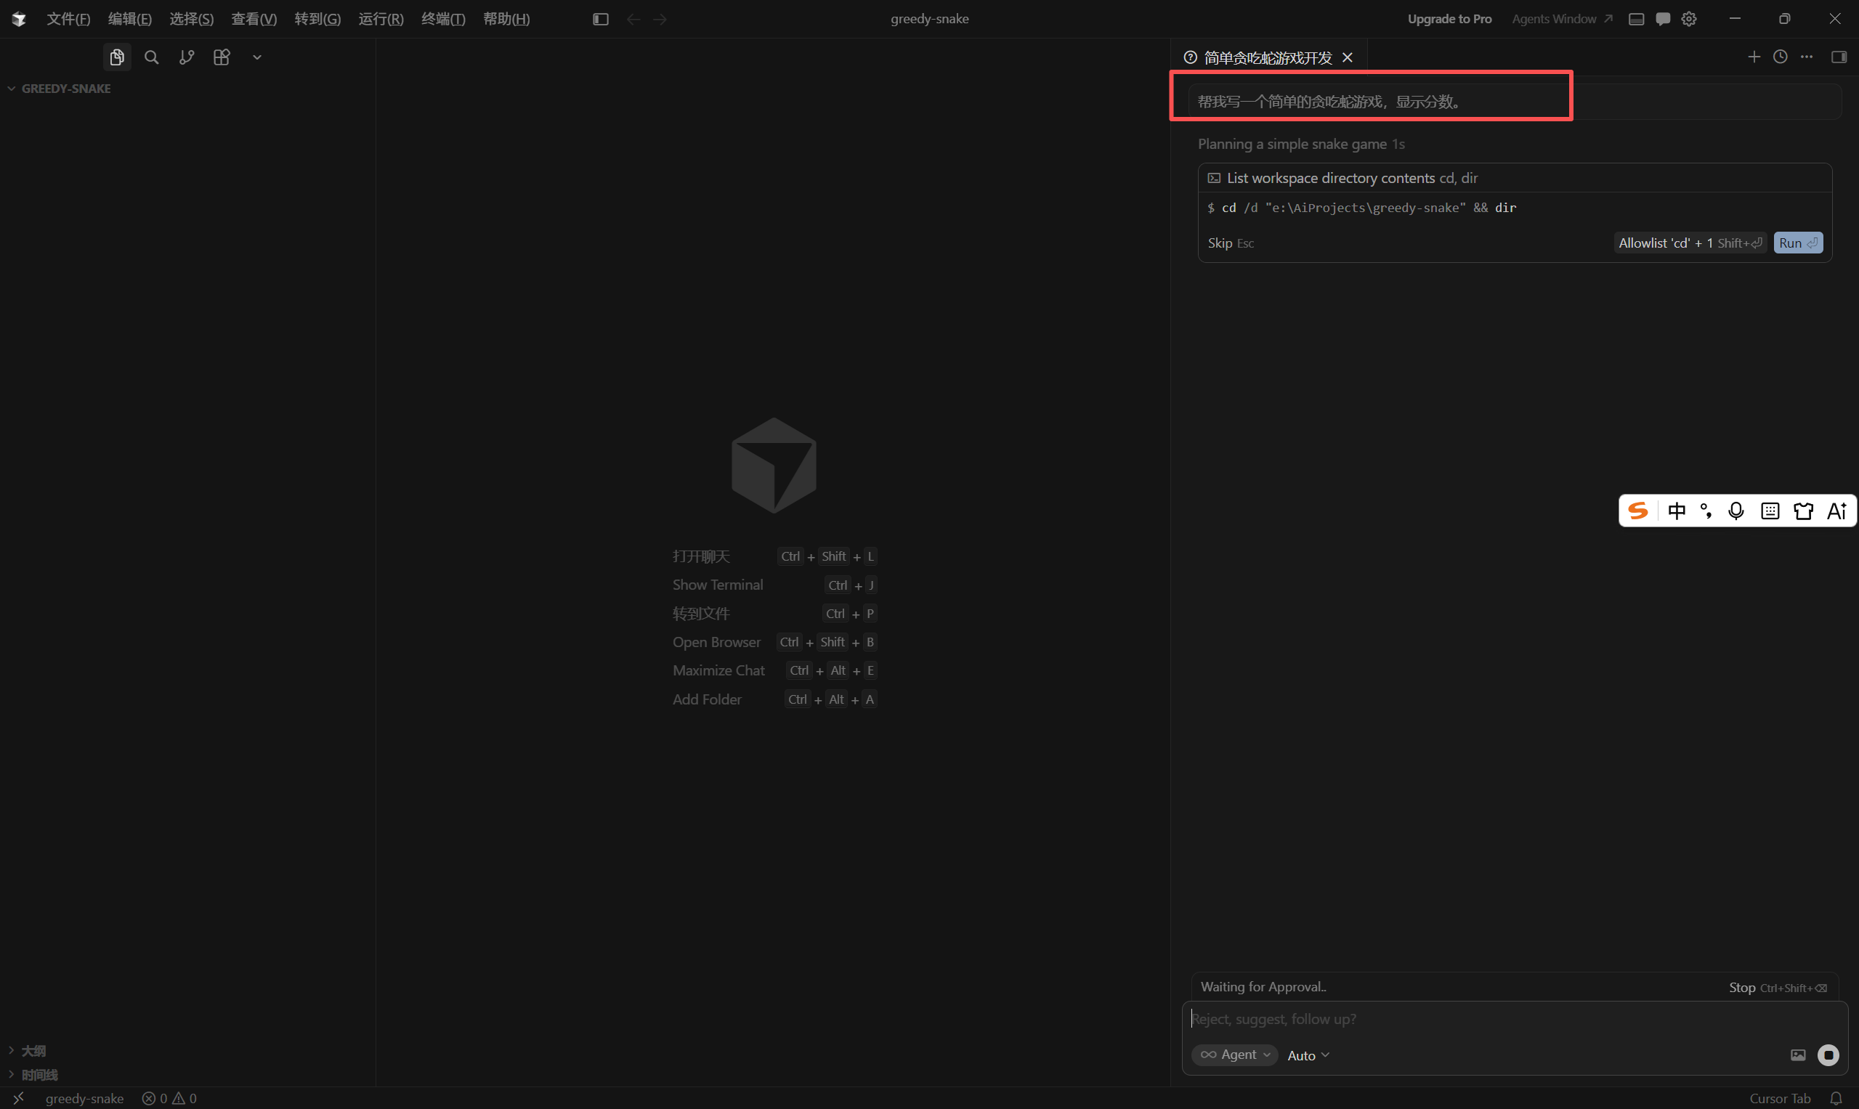Toggle Sogou 中 Chinese/English mode
1859x1109 pixels.
click(x=1677, y=511)
